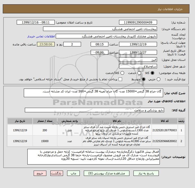Click column header تاریخ نیاز
This screenshot has width=195, height=188.
(x=20, y=121)
